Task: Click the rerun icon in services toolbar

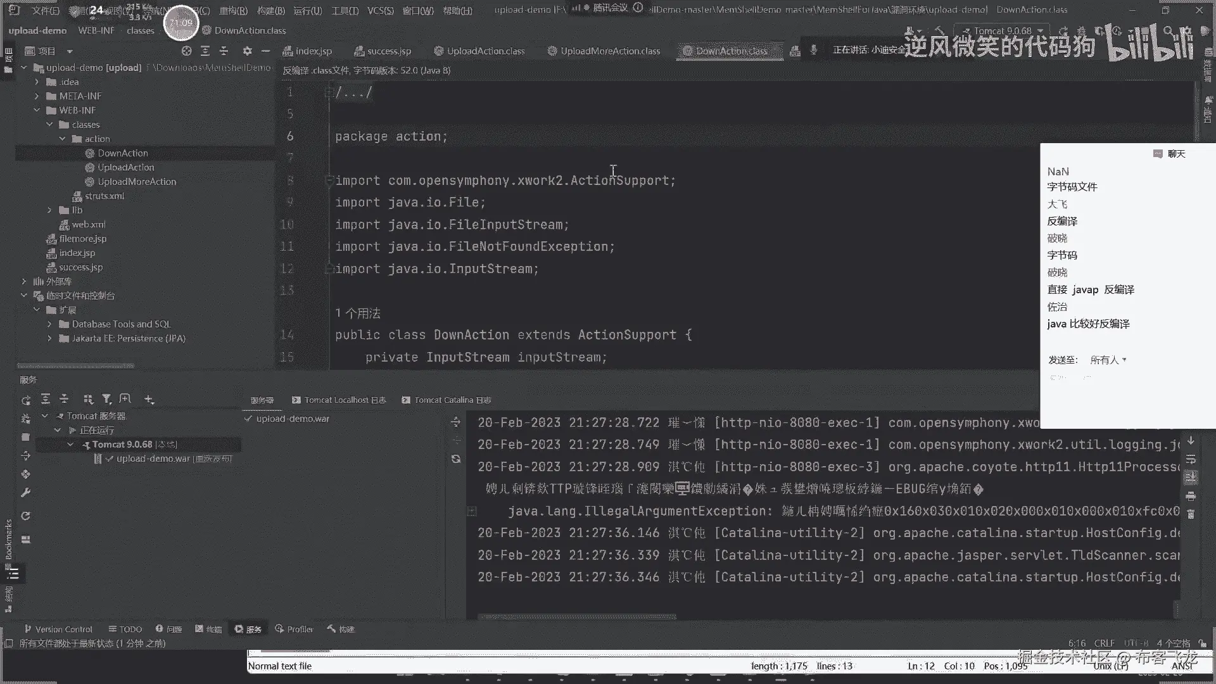Action: (25, 400)
